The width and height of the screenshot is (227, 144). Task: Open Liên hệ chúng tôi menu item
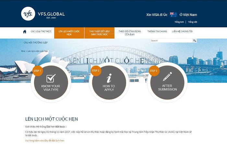point(182,31)
